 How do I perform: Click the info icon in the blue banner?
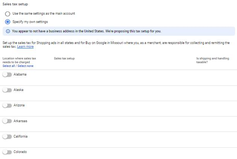8,31
